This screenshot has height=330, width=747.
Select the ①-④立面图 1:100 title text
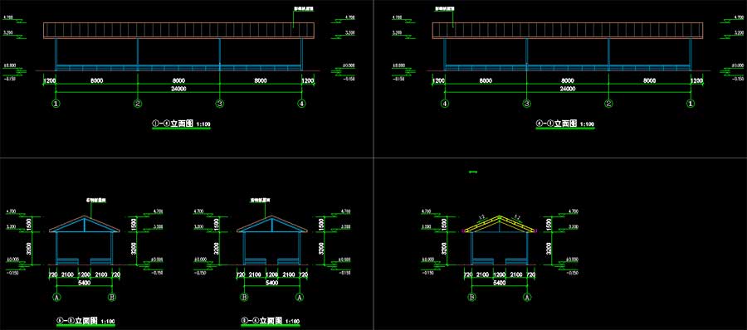181,124
